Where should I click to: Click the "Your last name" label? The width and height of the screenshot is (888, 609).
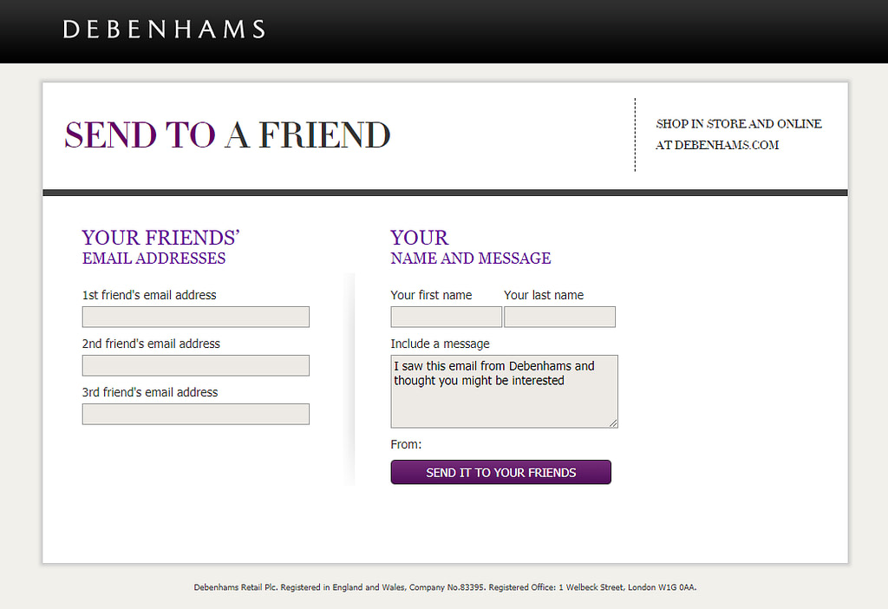click(x=544, y=295)
